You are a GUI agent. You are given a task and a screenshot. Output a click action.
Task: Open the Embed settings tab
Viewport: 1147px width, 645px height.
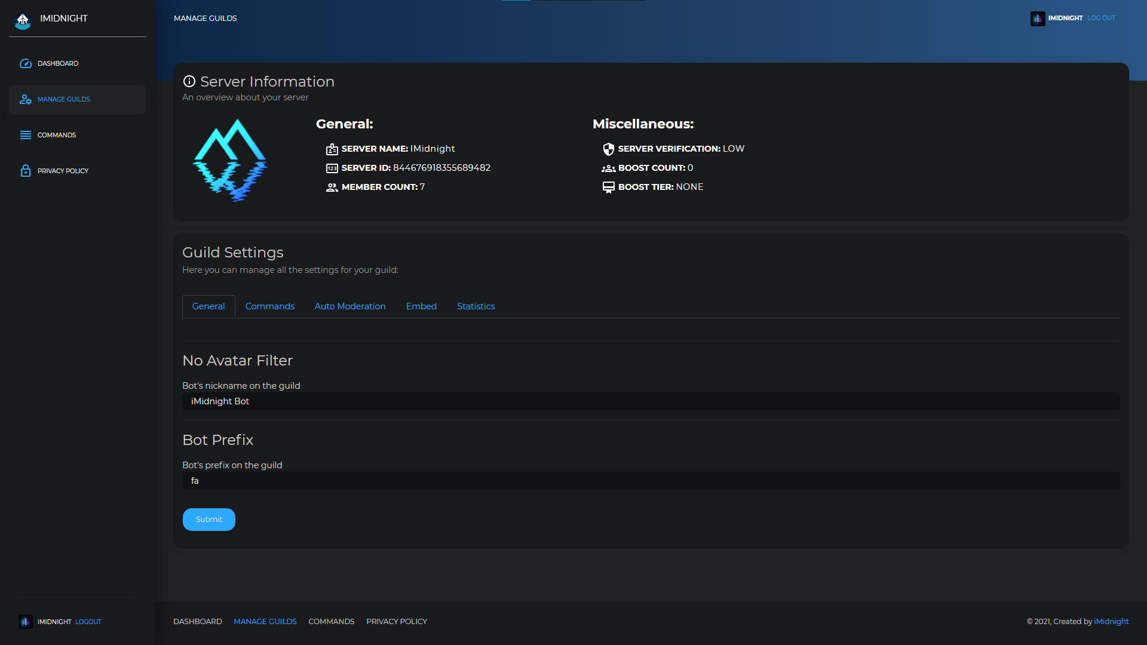coord(421,306)
